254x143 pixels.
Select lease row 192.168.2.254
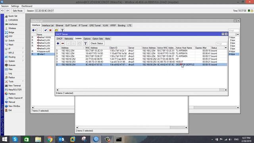point(141,51)
